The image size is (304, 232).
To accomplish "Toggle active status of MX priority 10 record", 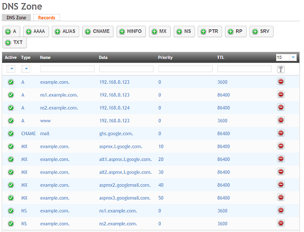I will tap(11, 146).
